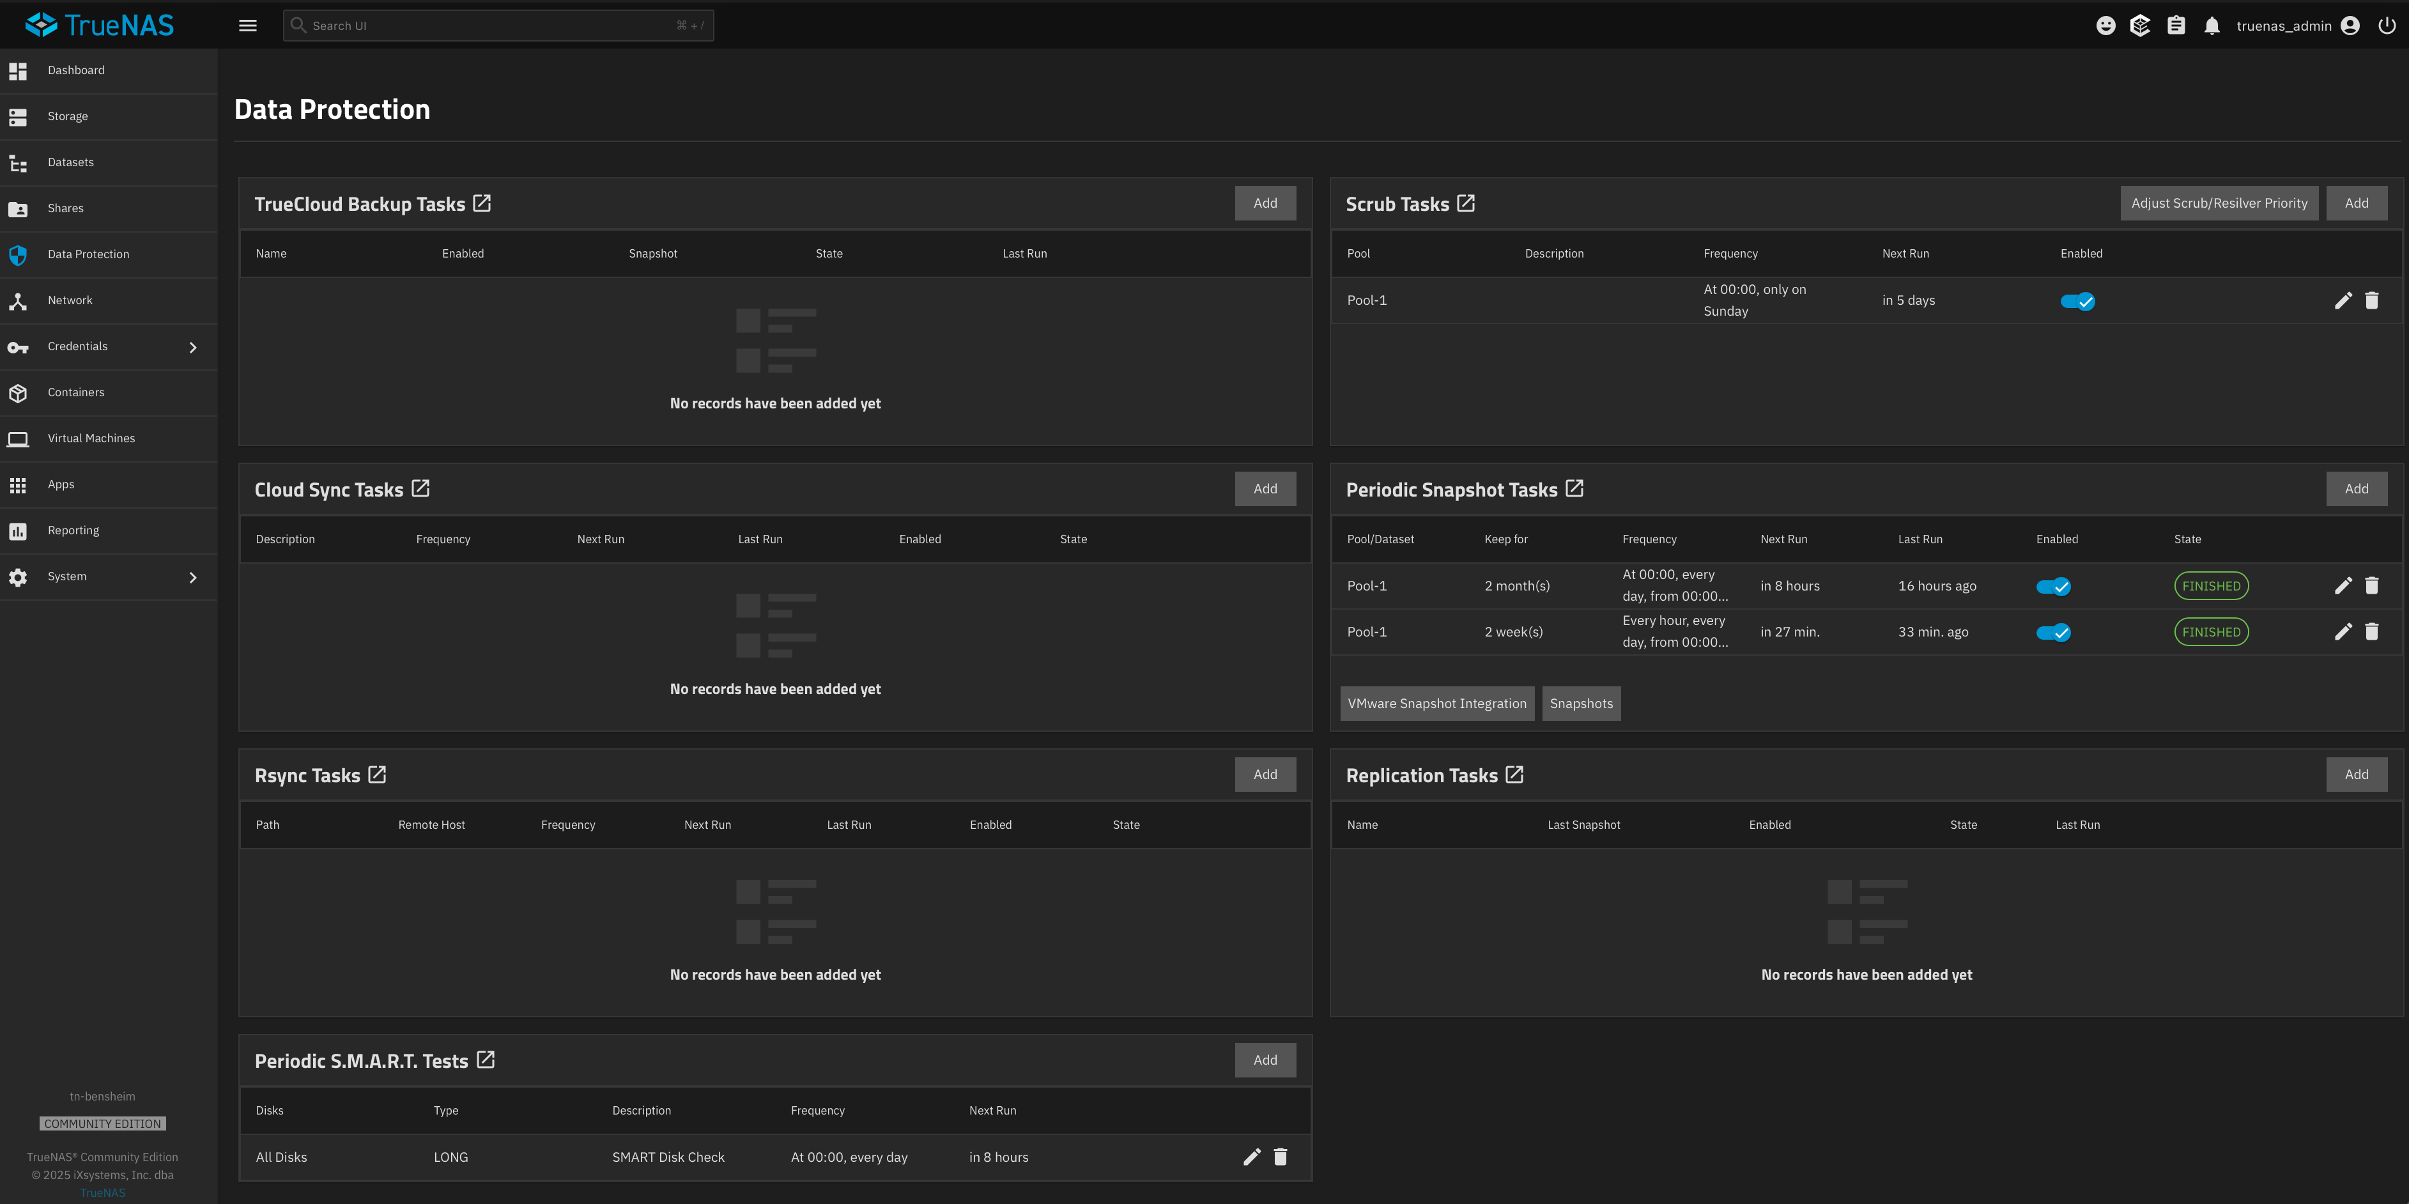Open VMware Snapshot Integration

1436,704
